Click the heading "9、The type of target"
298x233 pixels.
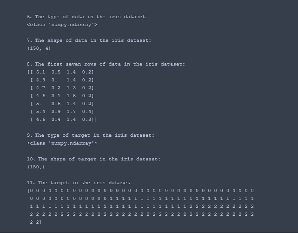coord(91,135)
